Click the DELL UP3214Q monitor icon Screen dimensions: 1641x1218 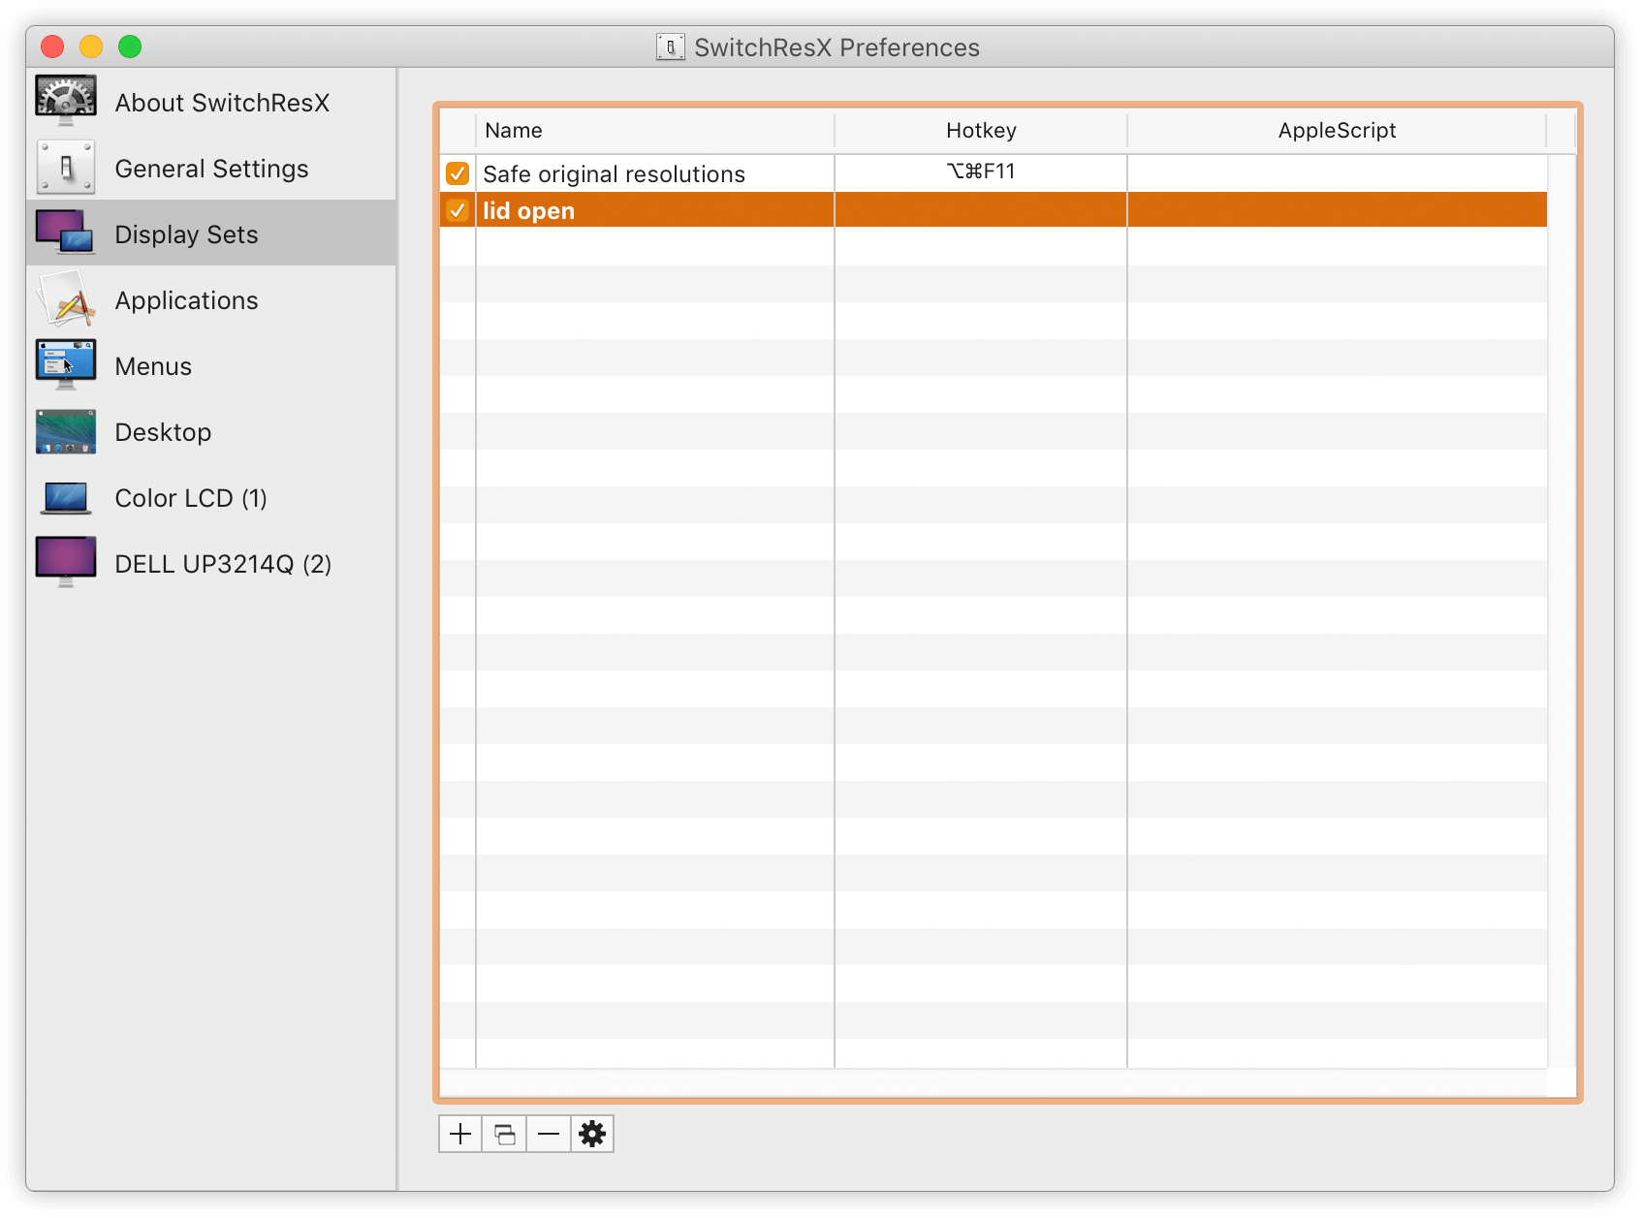[x=66, y=562]
